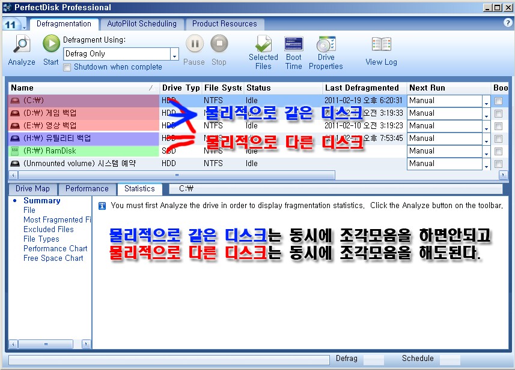The image size is (515, 370).
Task: Open the Defragment Using dropdown
Action: [174, 55]
